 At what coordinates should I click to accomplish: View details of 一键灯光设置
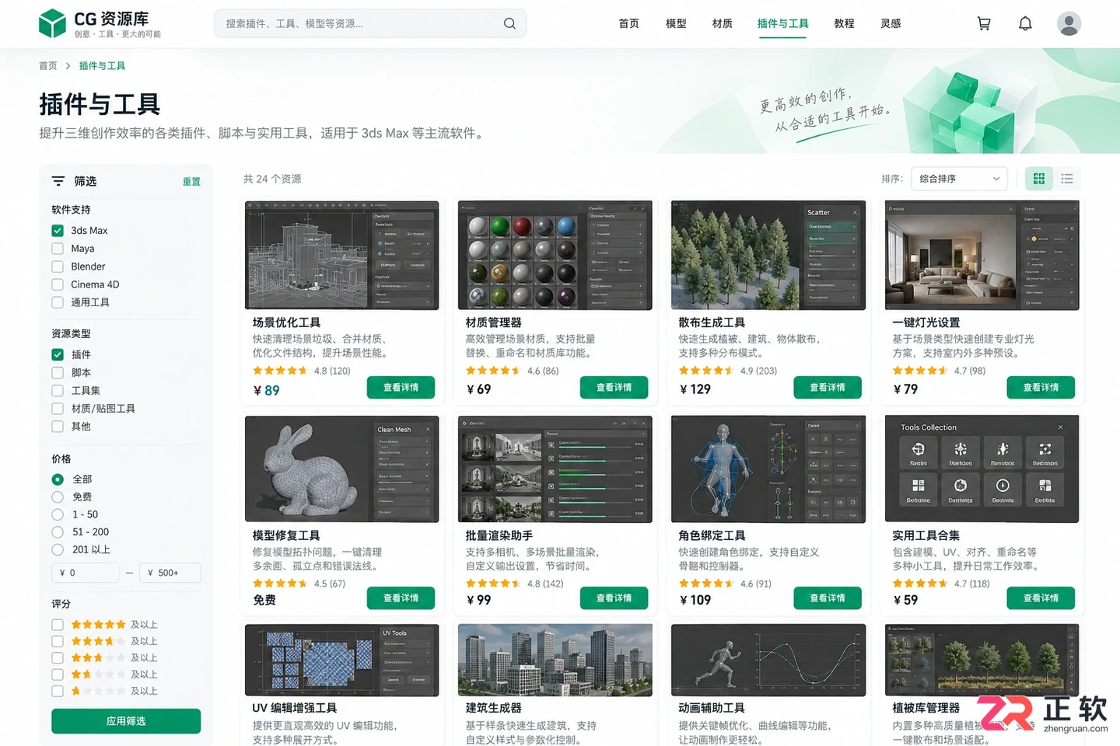pyautogui.click(x=1041, y=387)
